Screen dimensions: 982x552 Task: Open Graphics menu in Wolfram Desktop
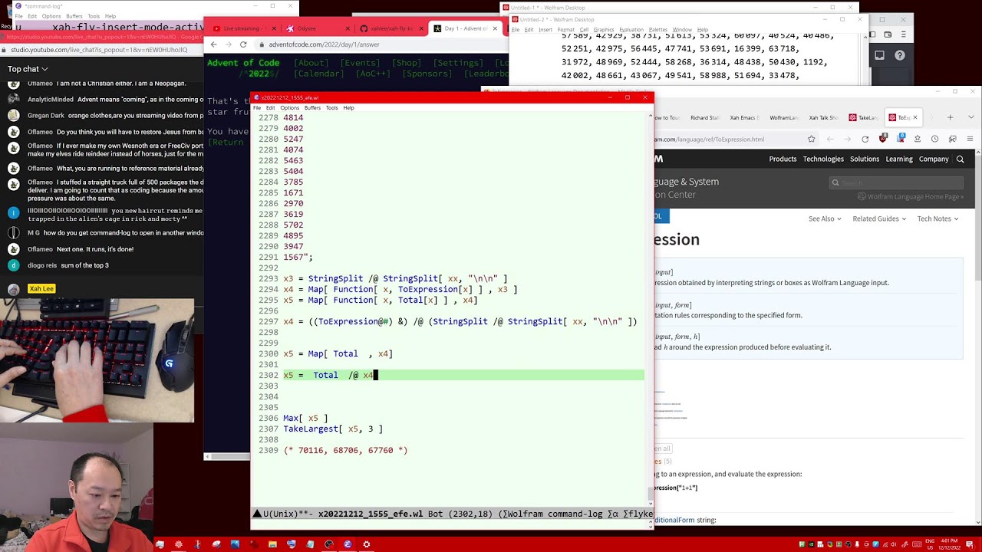pos(604,30)
